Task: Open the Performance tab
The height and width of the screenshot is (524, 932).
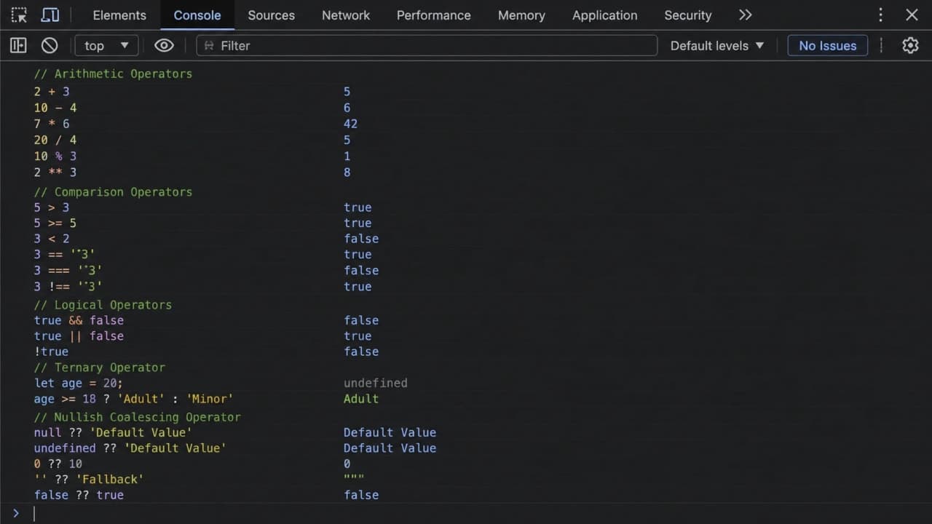Action: click(434, 15)
